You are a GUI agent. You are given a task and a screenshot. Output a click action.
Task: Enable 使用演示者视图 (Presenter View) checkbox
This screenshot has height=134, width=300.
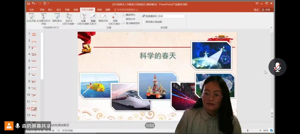(144, 22)
